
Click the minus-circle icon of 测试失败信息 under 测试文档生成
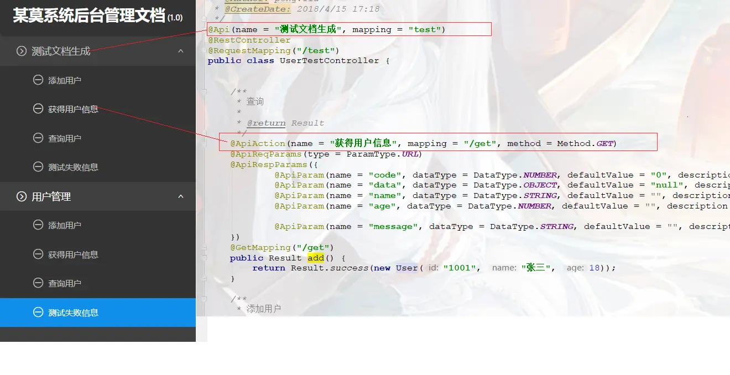click(x=38, y=167)
